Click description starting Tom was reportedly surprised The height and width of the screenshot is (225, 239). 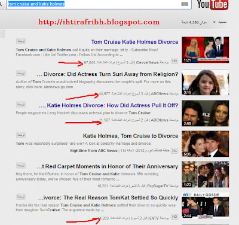[x=84, y=144]
